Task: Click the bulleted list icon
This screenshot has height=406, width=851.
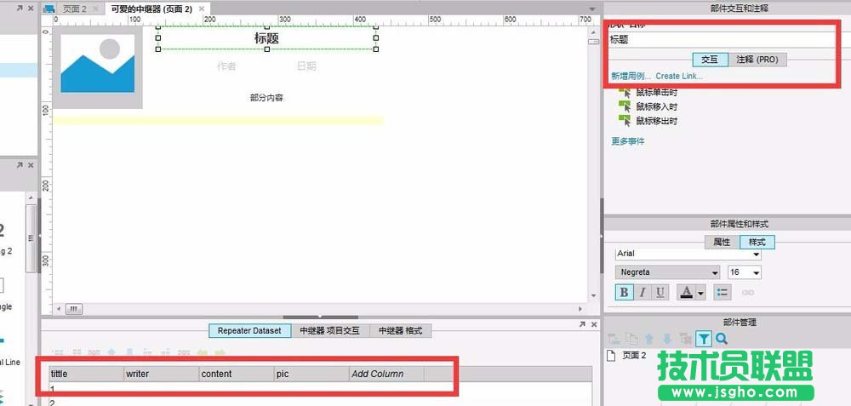Action: point(722,293)
